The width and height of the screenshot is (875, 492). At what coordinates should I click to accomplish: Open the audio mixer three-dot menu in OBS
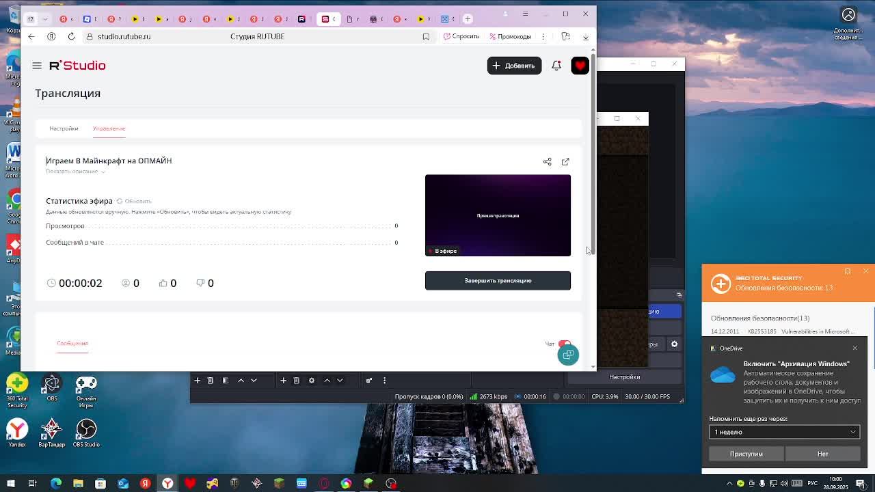(x=384, y=381)
